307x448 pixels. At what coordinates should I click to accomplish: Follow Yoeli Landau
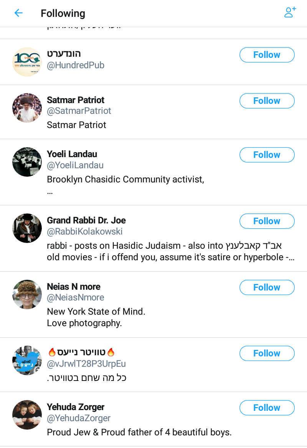point(267,155)
